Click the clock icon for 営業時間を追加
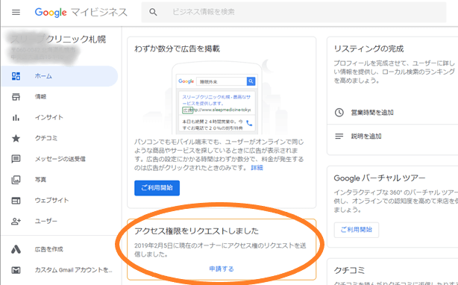 click(339, 113)
